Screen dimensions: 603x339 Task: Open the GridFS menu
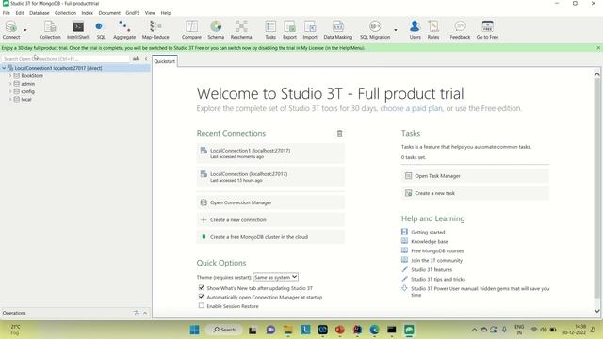click(x=132, y=13)
